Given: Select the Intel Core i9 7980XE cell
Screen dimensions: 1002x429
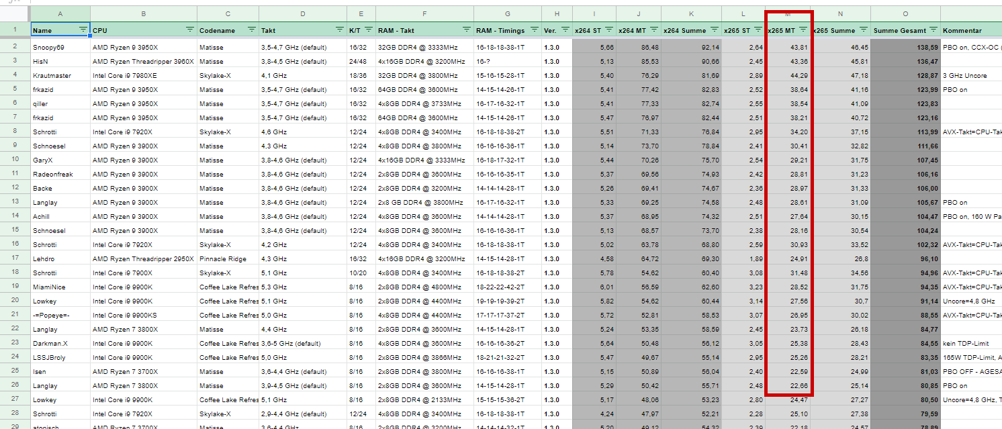Looking at the screenshot, I should tap(144, 75).
